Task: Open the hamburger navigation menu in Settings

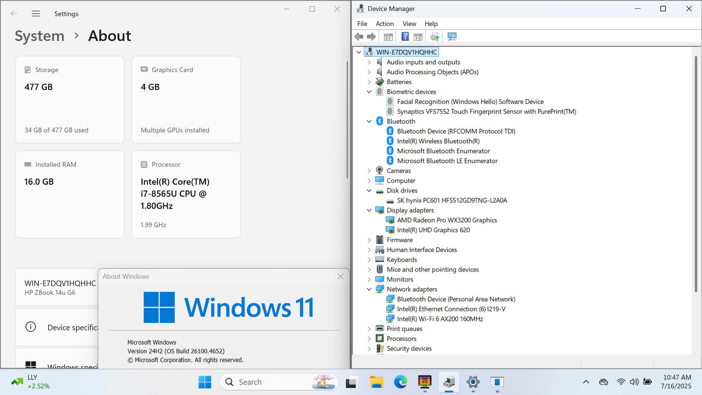Action: [36, 14]
